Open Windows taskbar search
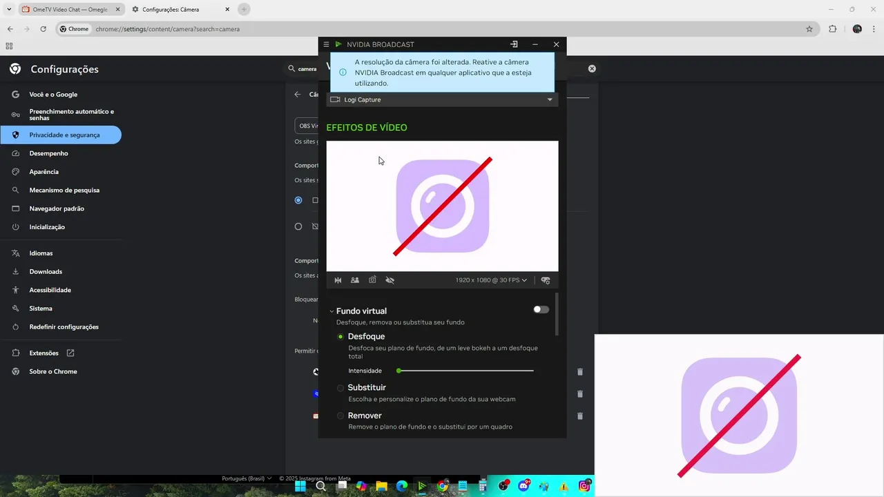Screen dimensions: 884x497 321,486
